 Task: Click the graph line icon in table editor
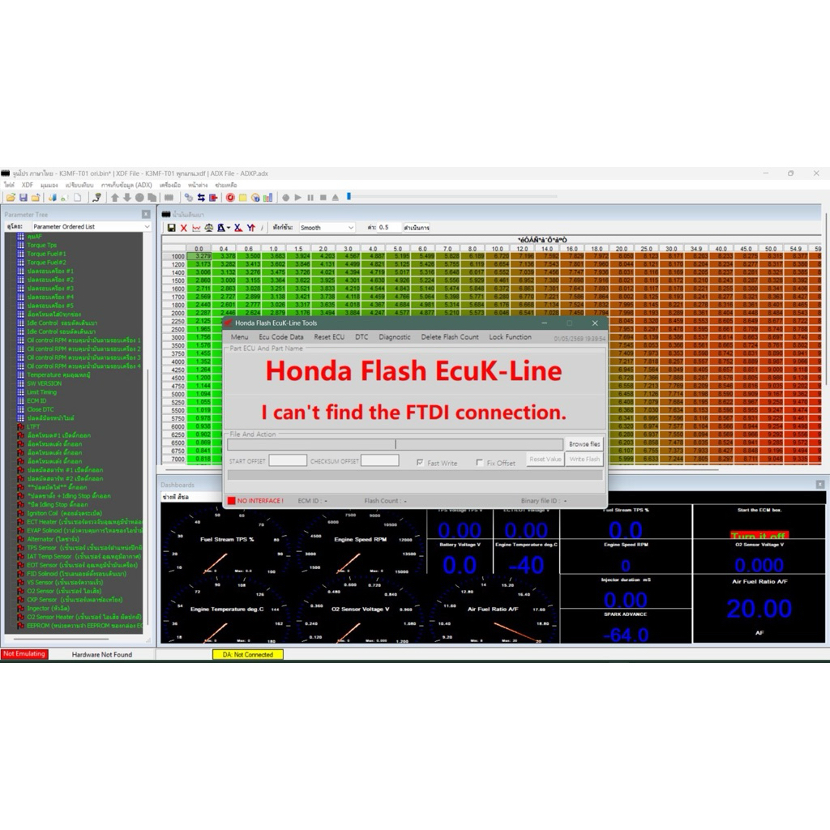coord(196,228)
